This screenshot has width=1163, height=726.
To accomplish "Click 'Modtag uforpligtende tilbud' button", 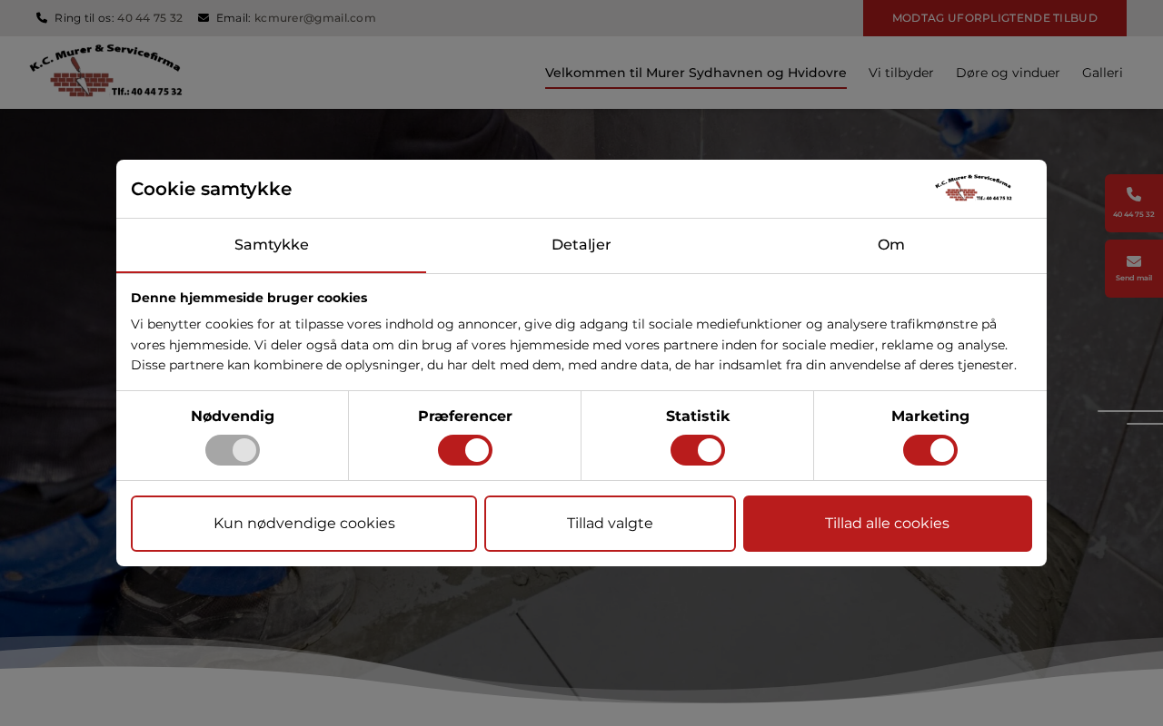I will coord(995,18).
